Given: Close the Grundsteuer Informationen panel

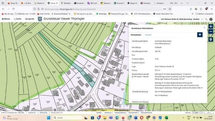Looking at the screenshot, I should point(204,28).
